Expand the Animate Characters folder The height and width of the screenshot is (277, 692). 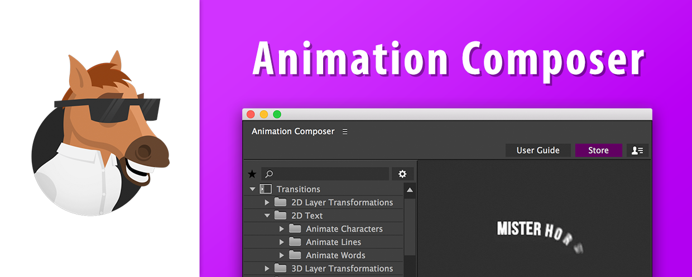(282, 229)
